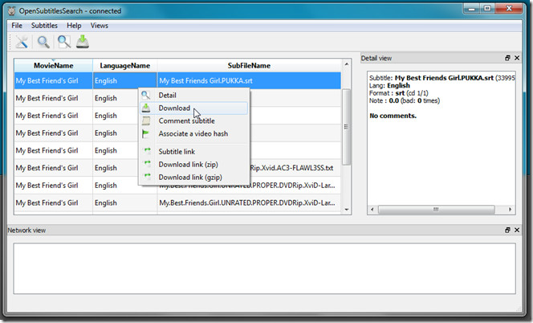Select Associate a video hash
The height and width of the screenshot is (323, 533).
pos(193,133)
